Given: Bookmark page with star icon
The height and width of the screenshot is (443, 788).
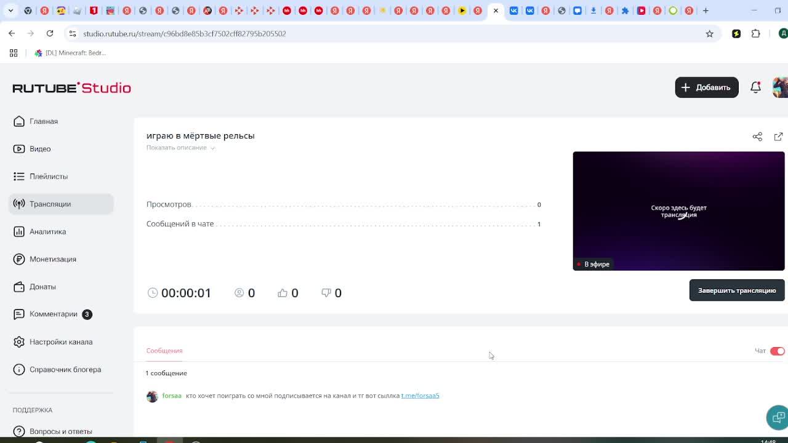Looking at the screenshot, I should click(709, 34).
